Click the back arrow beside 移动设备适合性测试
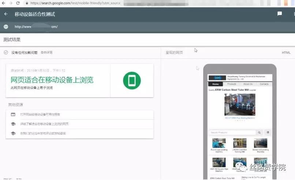295x180 pixels. [6, 14]
